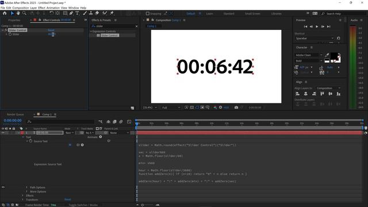Toggle visibility eye of layer 1
Viewport: 368px width, 207px height.
coord(3,133)
